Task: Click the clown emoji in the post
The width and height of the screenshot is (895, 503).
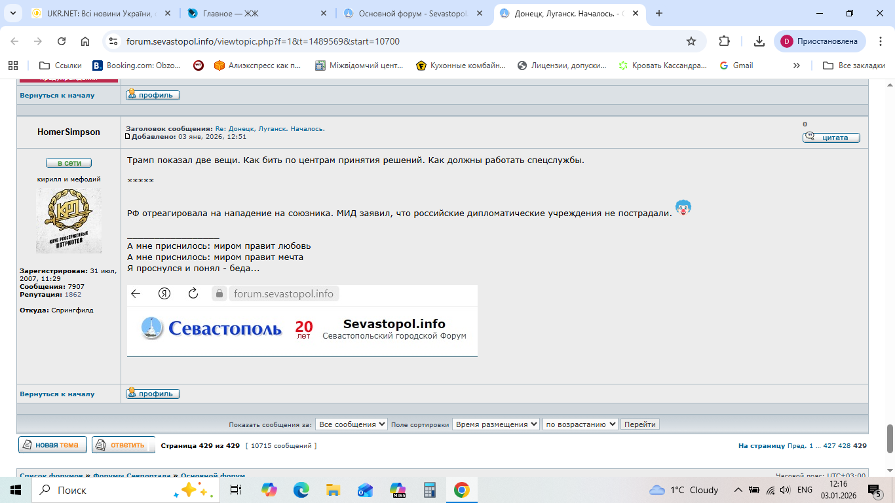Action: [x=683, y=209]
